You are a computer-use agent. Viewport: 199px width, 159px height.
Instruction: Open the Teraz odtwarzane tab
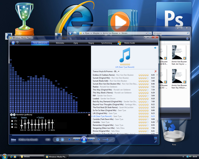(40, 43)
